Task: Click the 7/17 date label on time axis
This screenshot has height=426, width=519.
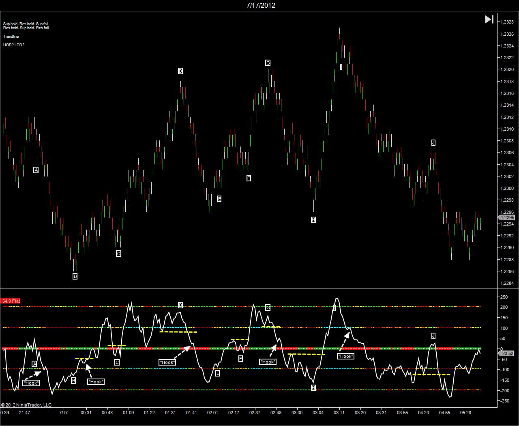Action: tap(63, 413)
